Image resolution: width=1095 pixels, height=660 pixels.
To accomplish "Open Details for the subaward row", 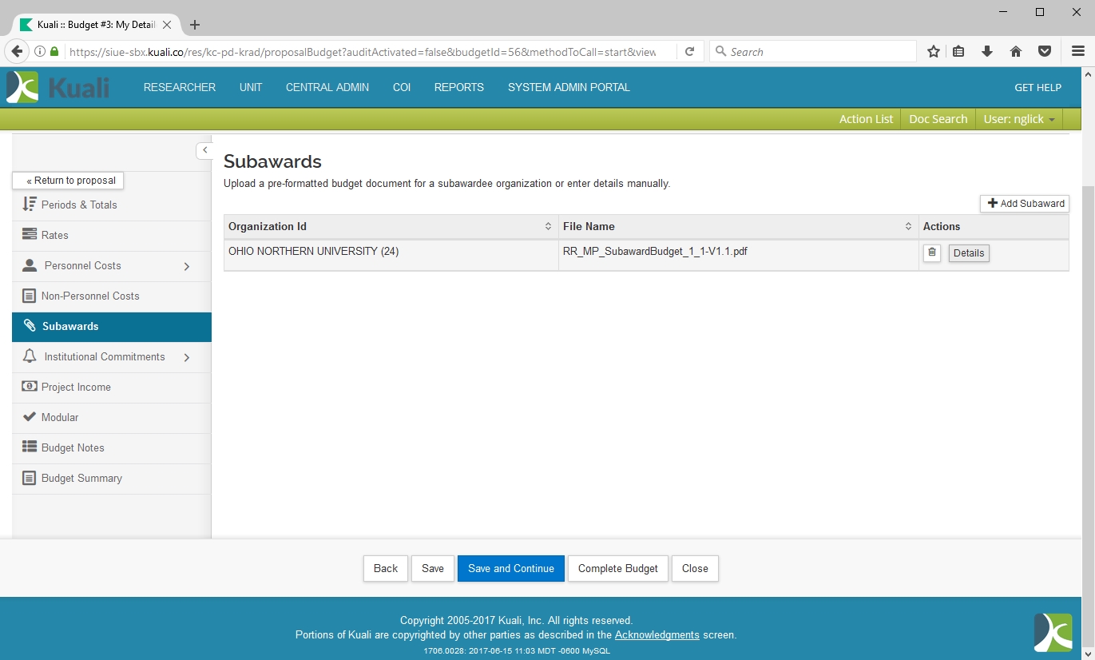I will coord(968,253).
